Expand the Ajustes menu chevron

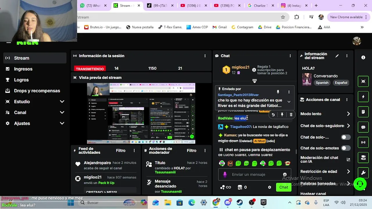point(62,123)
